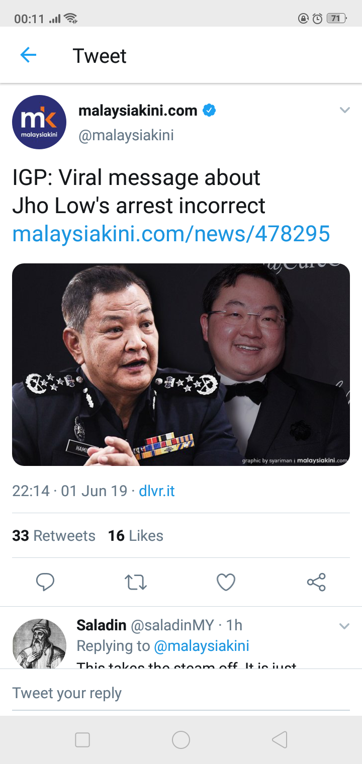The image size is (362, 764).
Task: View the 33 Retweets list
Action: coord(54,536)
